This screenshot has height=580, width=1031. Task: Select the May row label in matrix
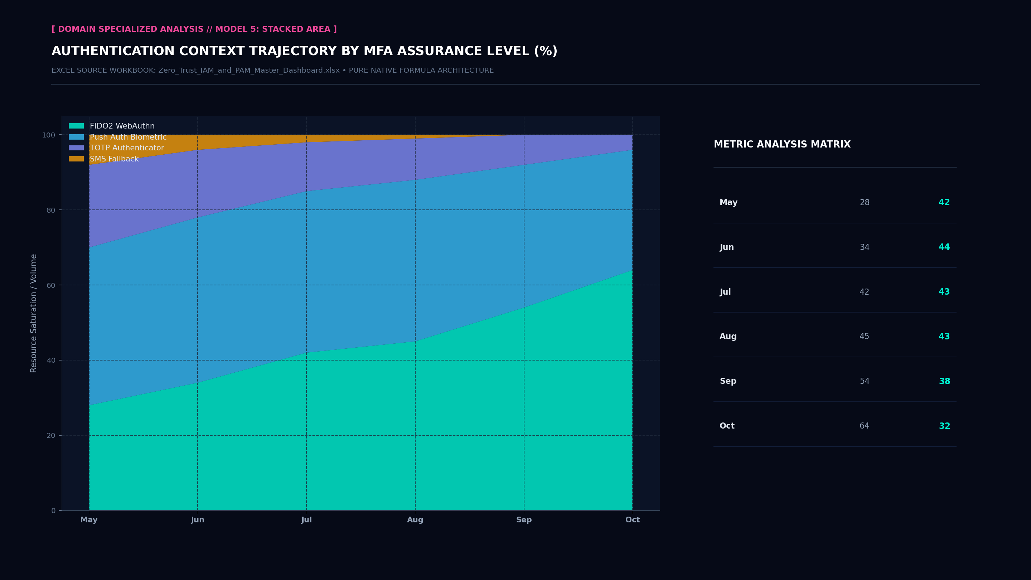729,203
